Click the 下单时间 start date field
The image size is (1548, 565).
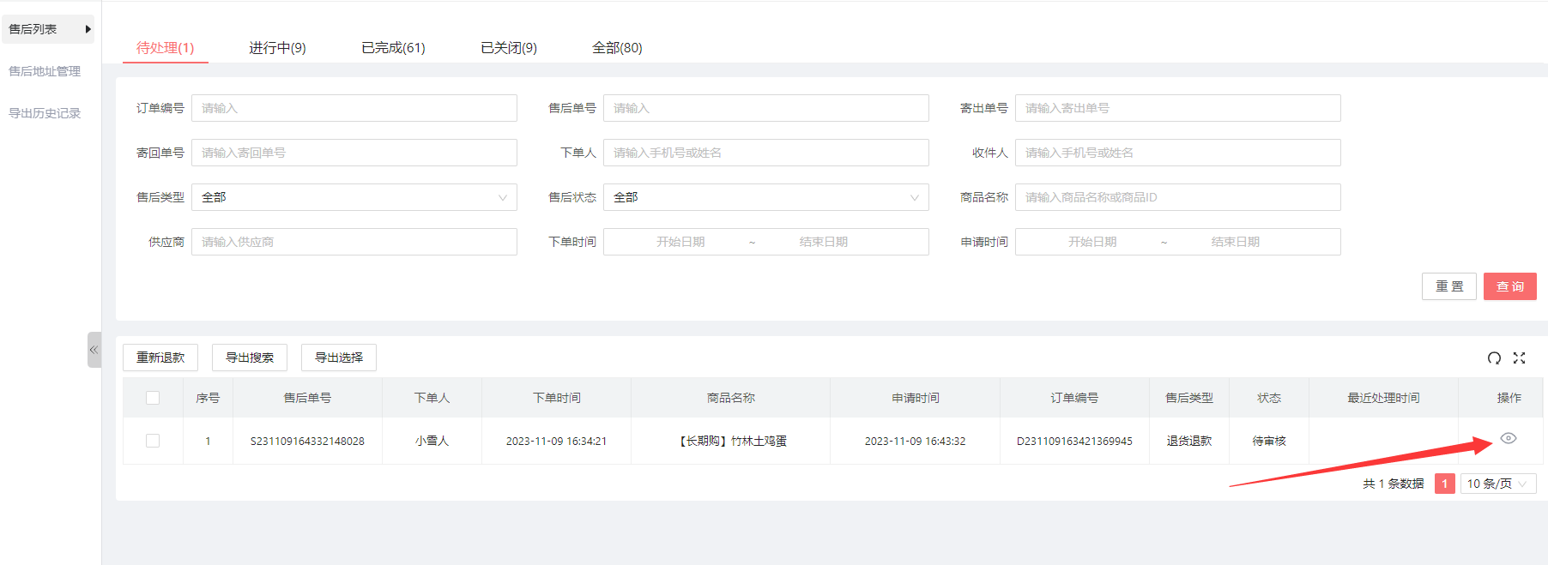680,242
